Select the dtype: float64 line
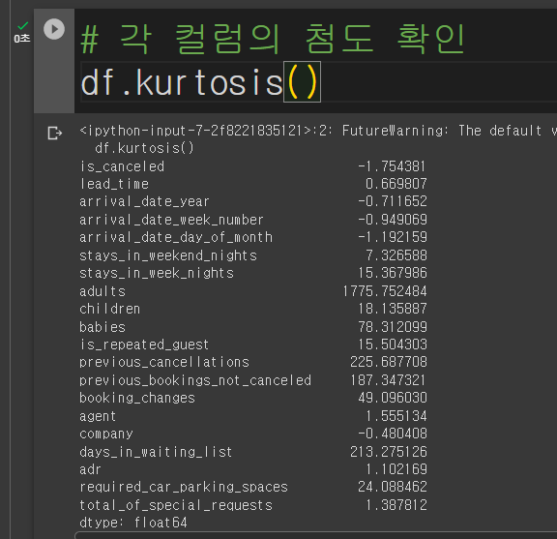 coord(133,523)
